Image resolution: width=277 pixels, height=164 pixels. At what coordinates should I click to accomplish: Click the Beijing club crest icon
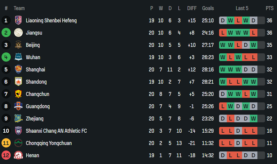click(18, 45)
